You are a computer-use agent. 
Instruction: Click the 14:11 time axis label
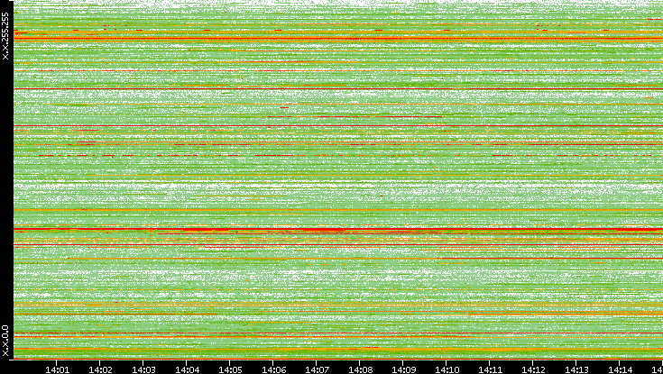490,369
